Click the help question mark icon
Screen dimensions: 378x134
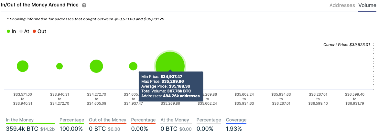tap(84, 5)
